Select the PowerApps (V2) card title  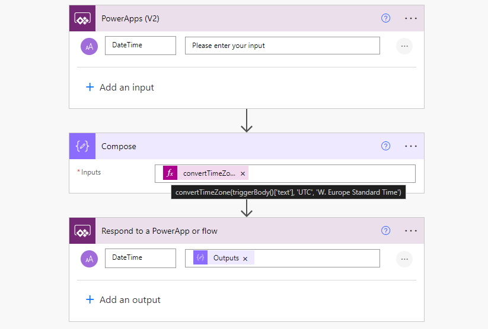[x=130, y=19]
